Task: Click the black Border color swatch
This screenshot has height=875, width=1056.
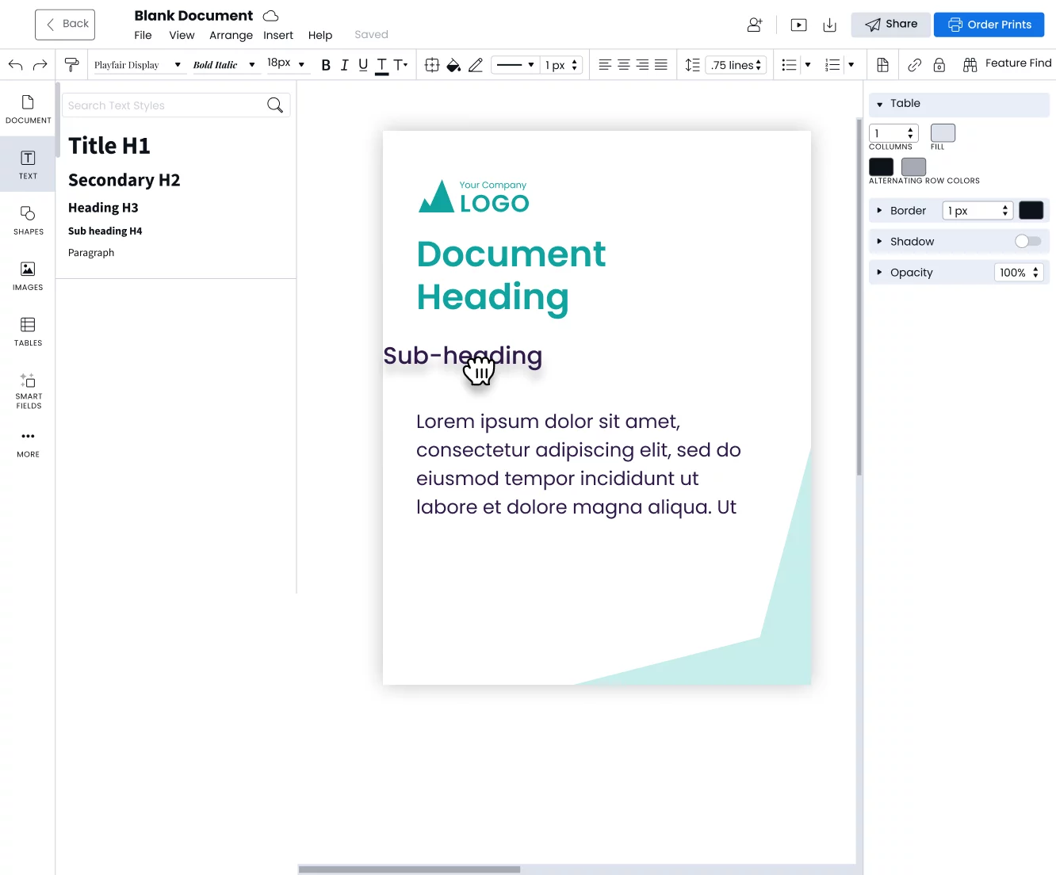Action: [1031, 210]
